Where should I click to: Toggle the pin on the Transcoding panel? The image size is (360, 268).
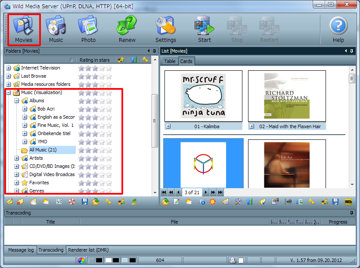pos(351,213)
